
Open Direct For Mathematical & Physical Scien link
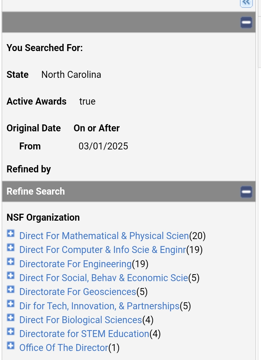(x=104, y=236)
